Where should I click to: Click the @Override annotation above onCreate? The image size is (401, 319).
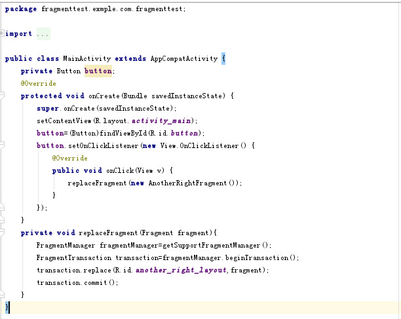click(39, 83)
